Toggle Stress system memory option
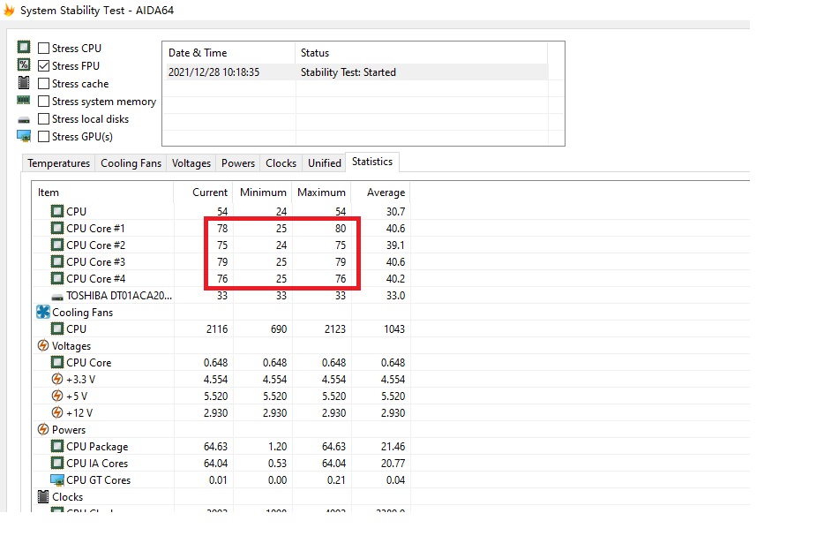Screen dimensions: 824x551 [44, 102]
